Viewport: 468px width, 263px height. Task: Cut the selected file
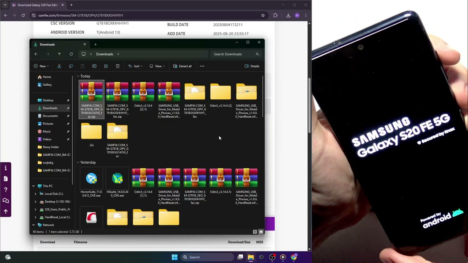point(59,66)
